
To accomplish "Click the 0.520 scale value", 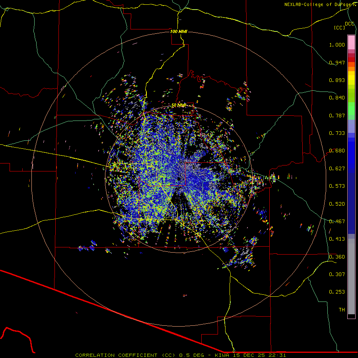I will click(337, 204).
